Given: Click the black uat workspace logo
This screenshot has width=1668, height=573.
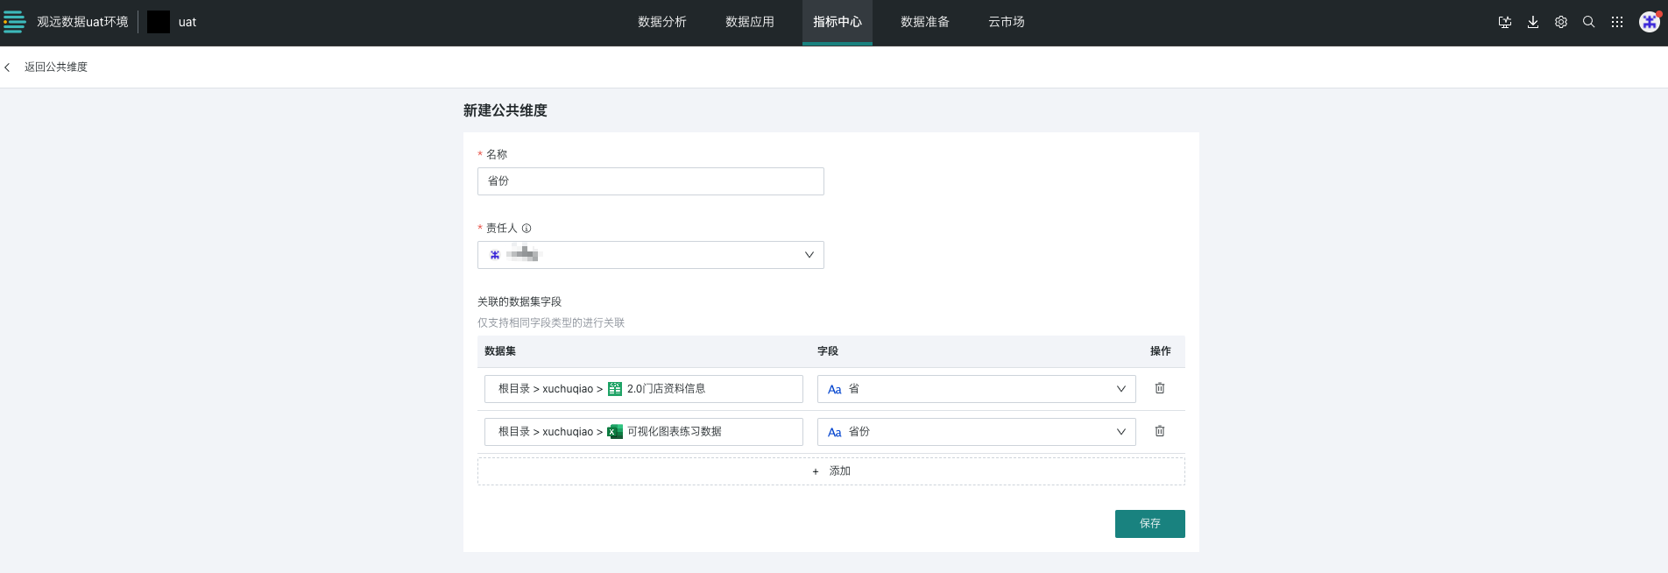Looking at the screenshot, I should [x=159, y=22].
